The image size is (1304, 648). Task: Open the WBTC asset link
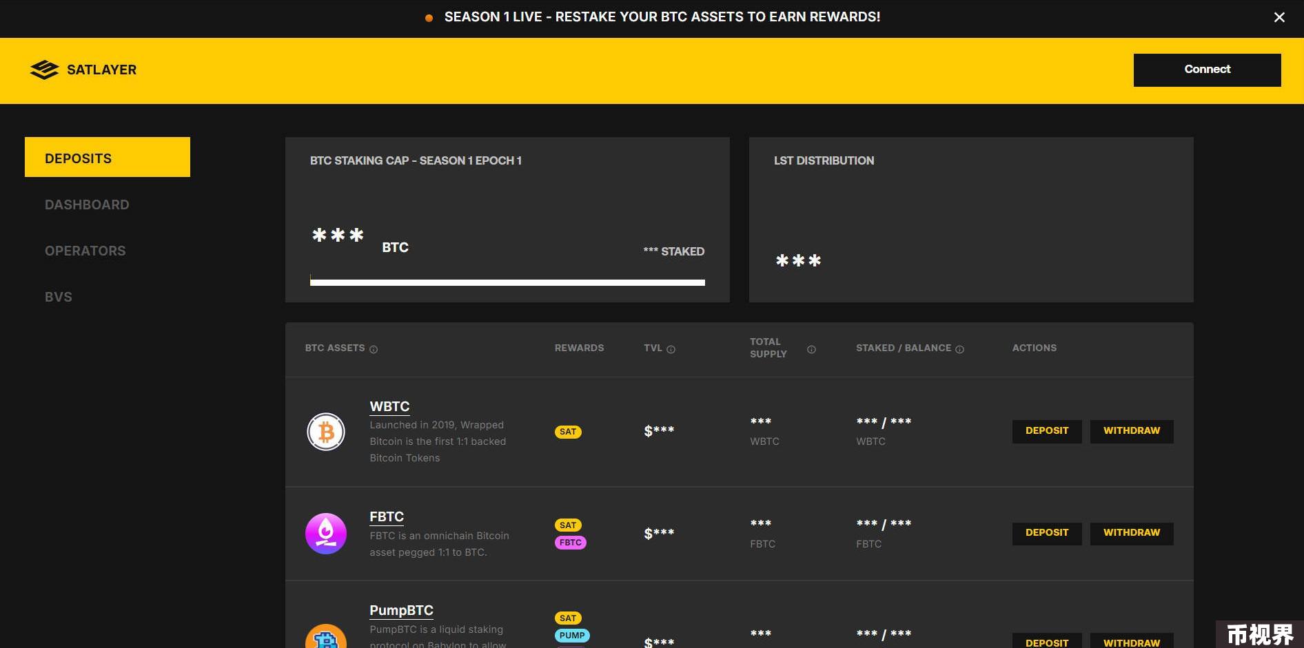[389, 406]
